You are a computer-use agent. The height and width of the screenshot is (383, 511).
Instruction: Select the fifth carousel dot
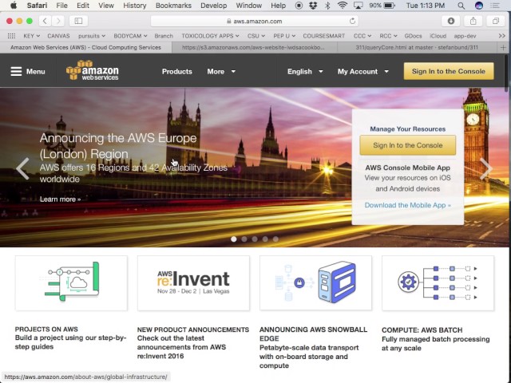tap(275, 239)
